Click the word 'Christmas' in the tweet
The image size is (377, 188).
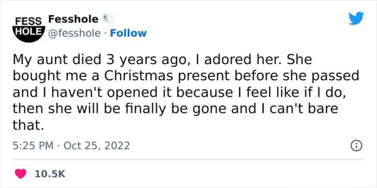tap(138, 76)
